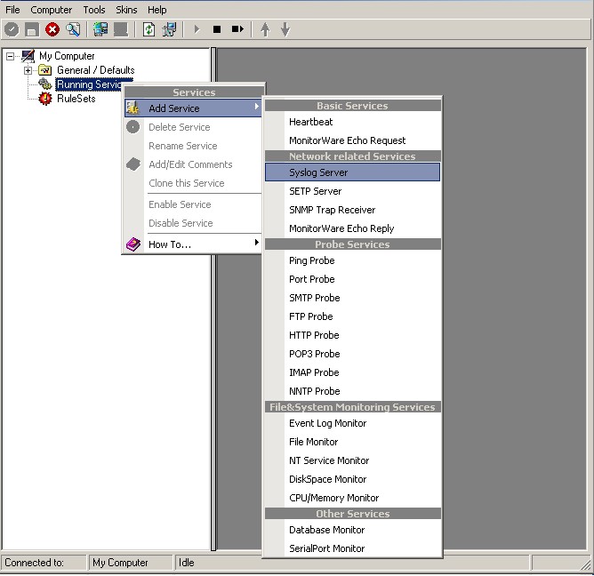Add an SNMP Trap Receiver service
Screen dimensions: 594x576
(x=353, y=210)
